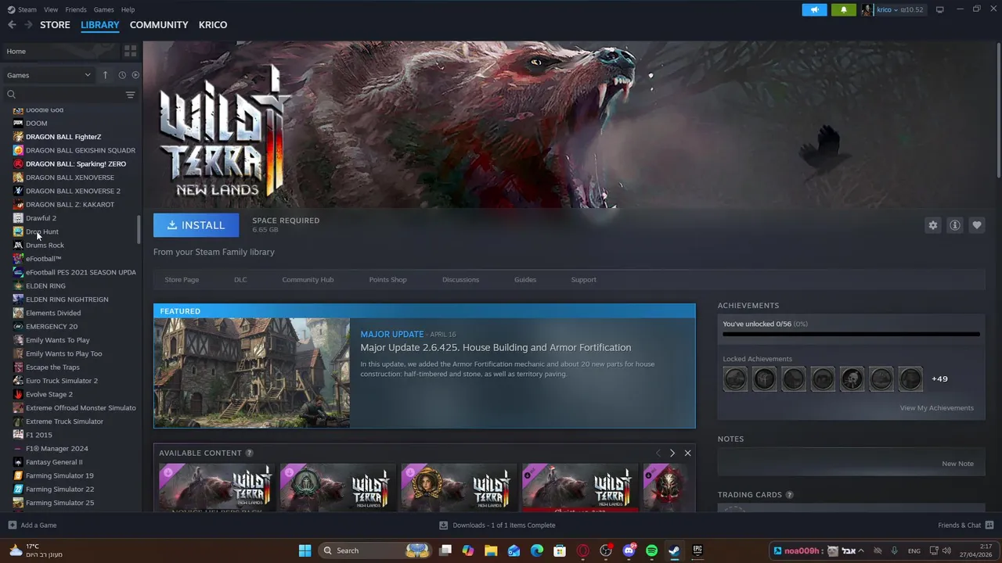Open Friends & Chat
1002x563 pixels.
[x=966, y=525]
